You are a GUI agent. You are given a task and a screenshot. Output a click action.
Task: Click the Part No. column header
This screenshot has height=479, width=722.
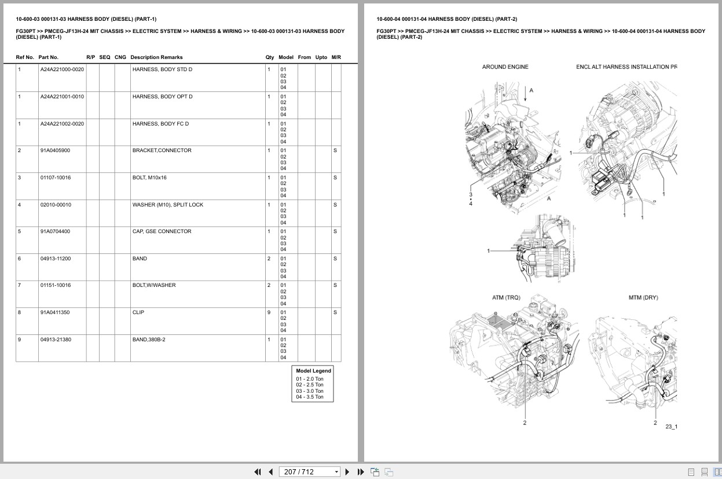[x=49, y=57]
